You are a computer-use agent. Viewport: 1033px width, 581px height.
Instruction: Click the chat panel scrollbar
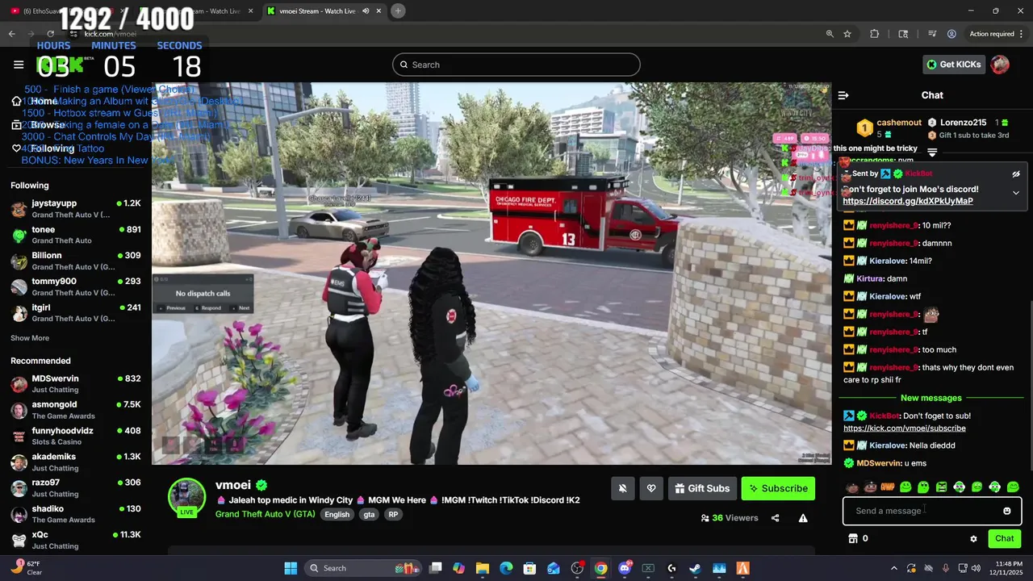coord(1030,387)
